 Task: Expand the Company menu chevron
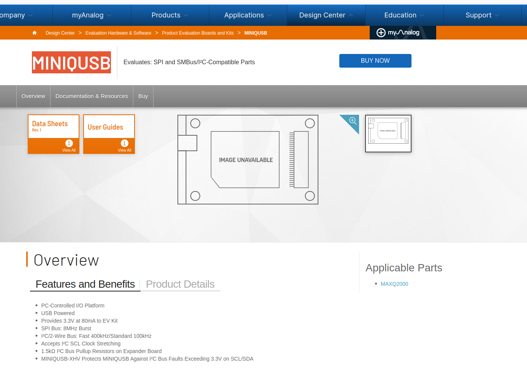tap(31, 16)
